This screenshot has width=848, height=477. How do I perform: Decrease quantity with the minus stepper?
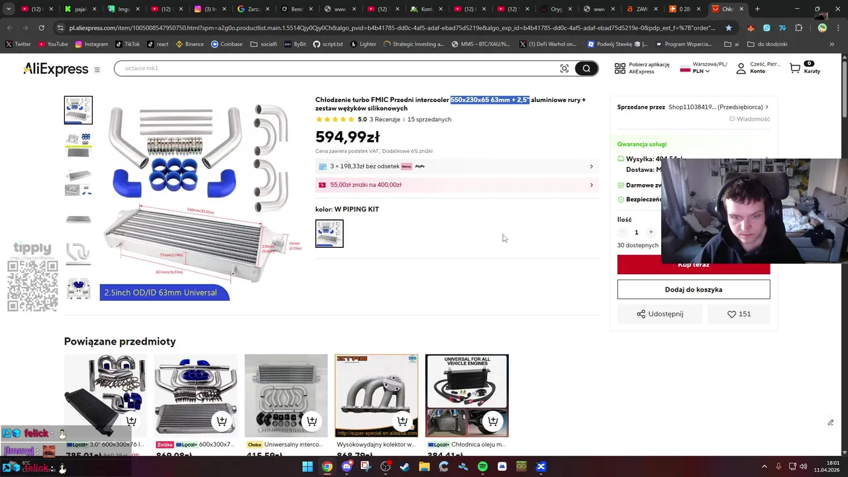point(622,232)
